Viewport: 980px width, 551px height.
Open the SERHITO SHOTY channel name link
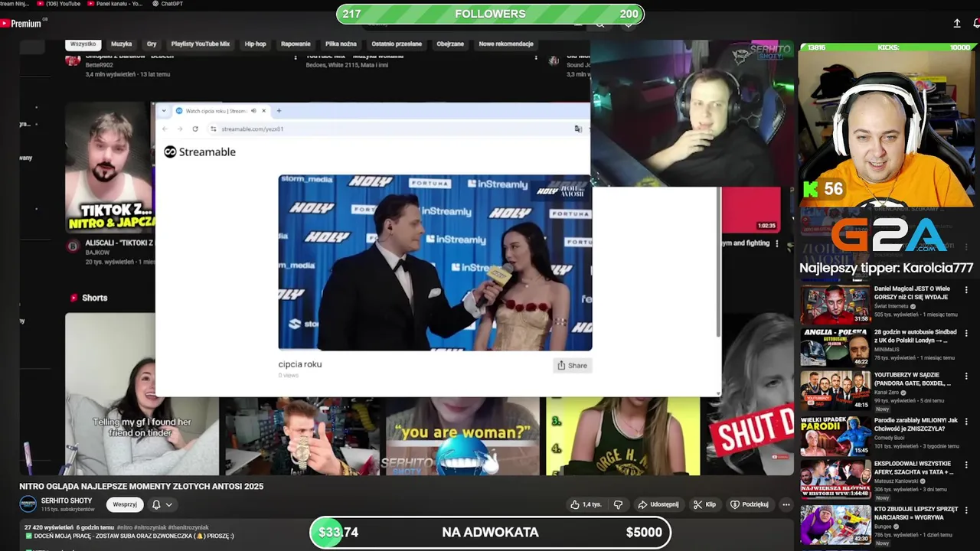pyautogui.click(x=67, y=500)
